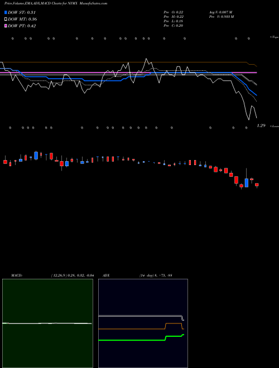Click the MACD (12,26,9) values text

point(73,275)
